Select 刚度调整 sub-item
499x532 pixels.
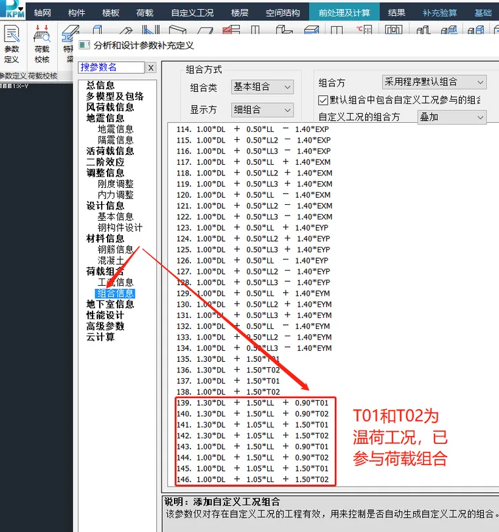pyautogui.click(x=116, y=184)
